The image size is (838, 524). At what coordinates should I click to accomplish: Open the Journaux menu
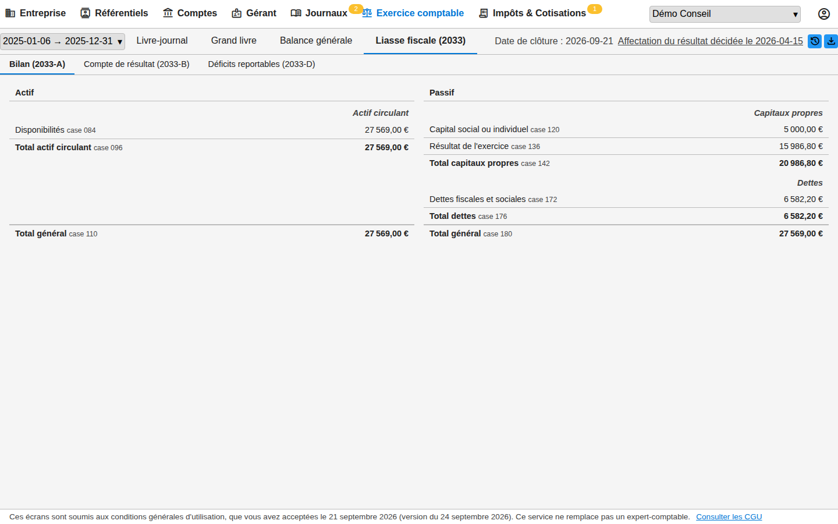(x=319, y=13)
